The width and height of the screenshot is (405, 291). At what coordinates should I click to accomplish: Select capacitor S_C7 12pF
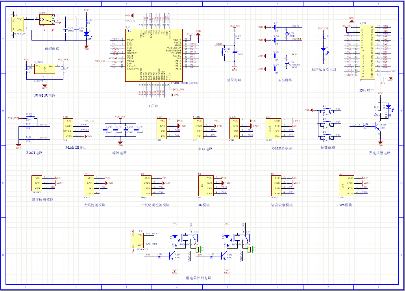pos(275,69)
